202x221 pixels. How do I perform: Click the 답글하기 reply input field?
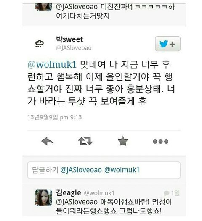tap(104, 170)
